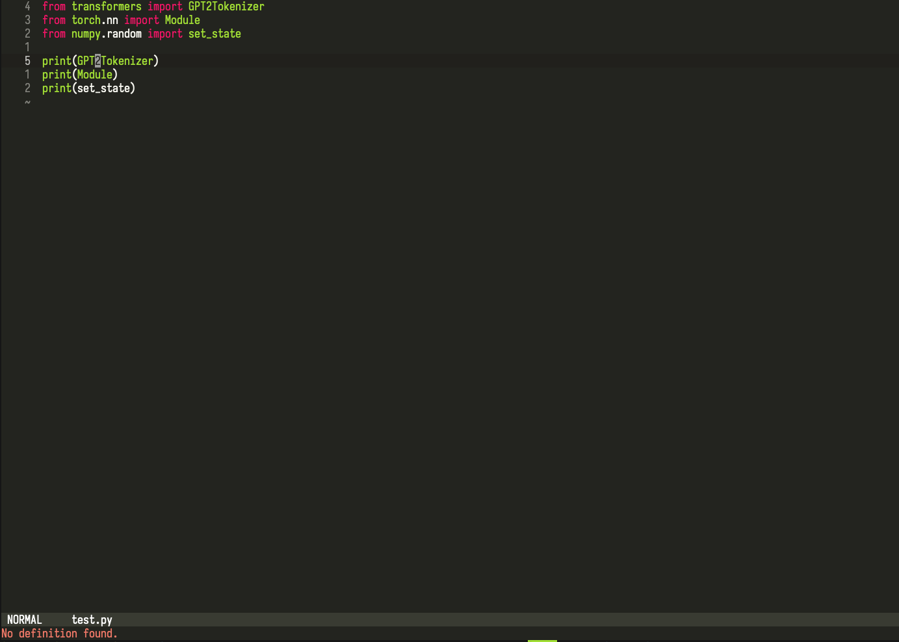Click the 'import' keyword on the numpy.random line
The height and width of the screenshot is (642, 899).
[165, 34]
